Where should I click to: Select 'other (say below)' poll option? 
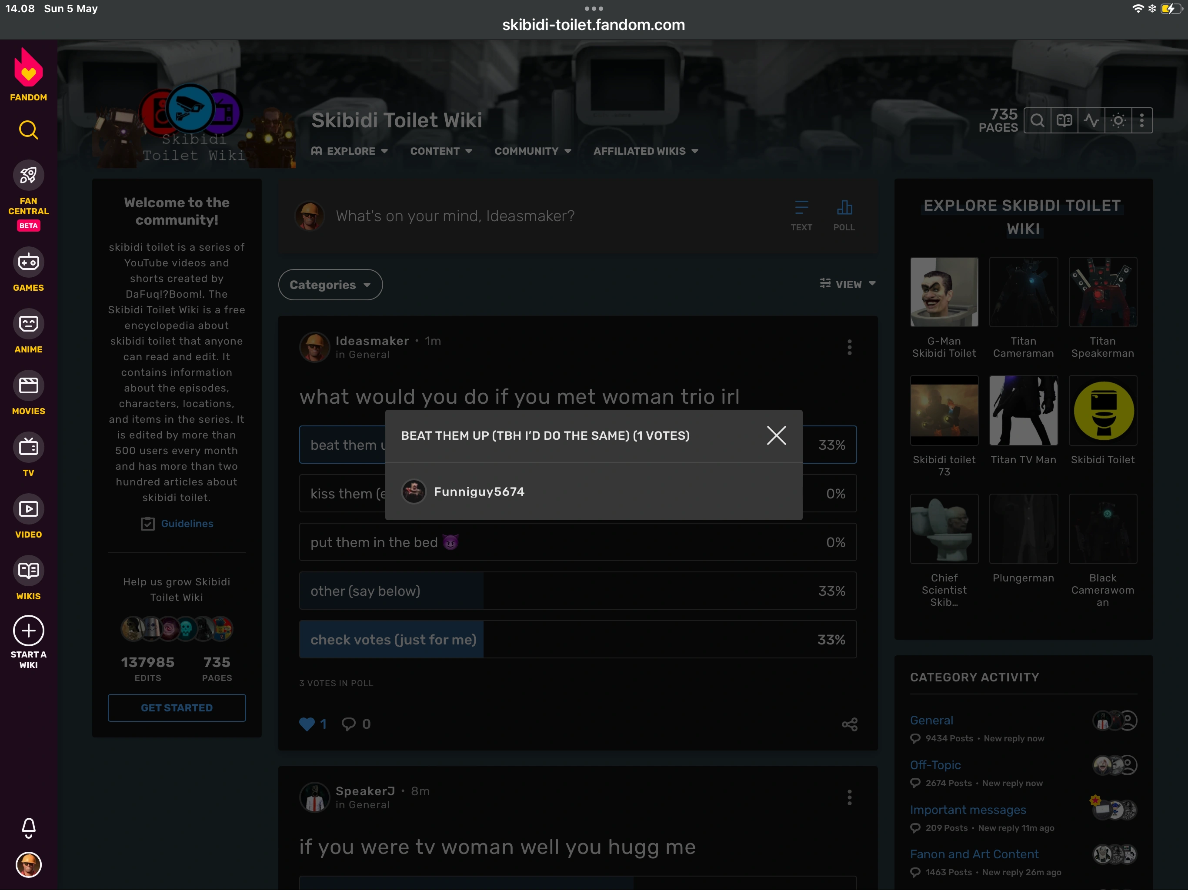[577, 591]
